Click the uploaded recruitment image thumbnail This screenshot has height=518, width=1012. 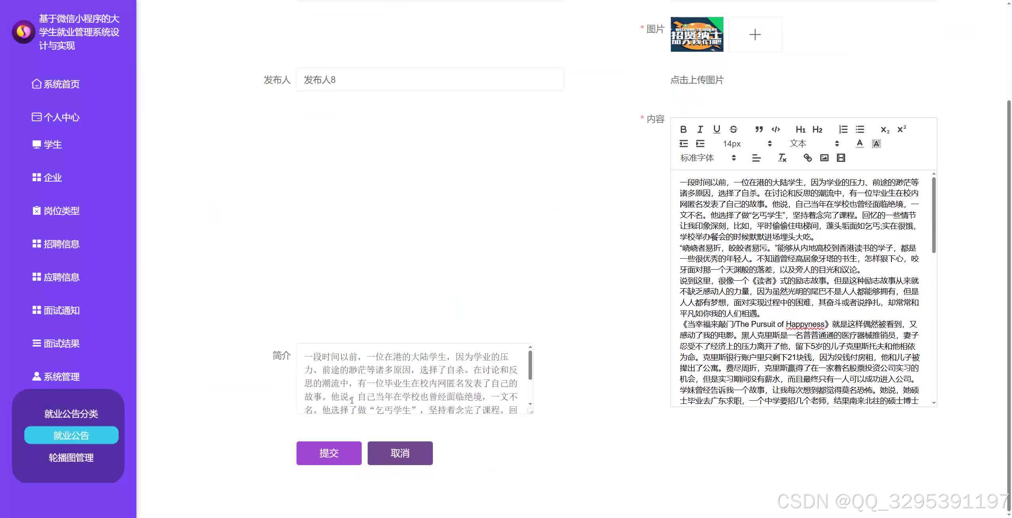pos(697,34)
